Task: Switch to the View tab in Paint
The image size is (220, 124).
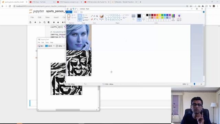Action: (x=81, y=12)
